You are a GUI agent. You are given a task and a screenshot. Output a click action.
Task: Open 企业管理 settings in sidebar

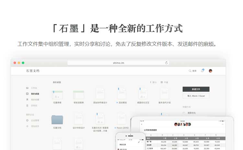point(33,120)
